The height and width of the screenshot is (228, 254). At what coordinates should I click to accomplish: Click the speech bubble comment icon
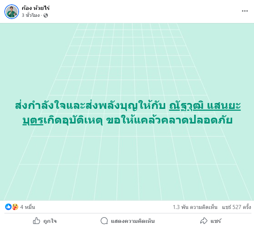tap(104, 221)
